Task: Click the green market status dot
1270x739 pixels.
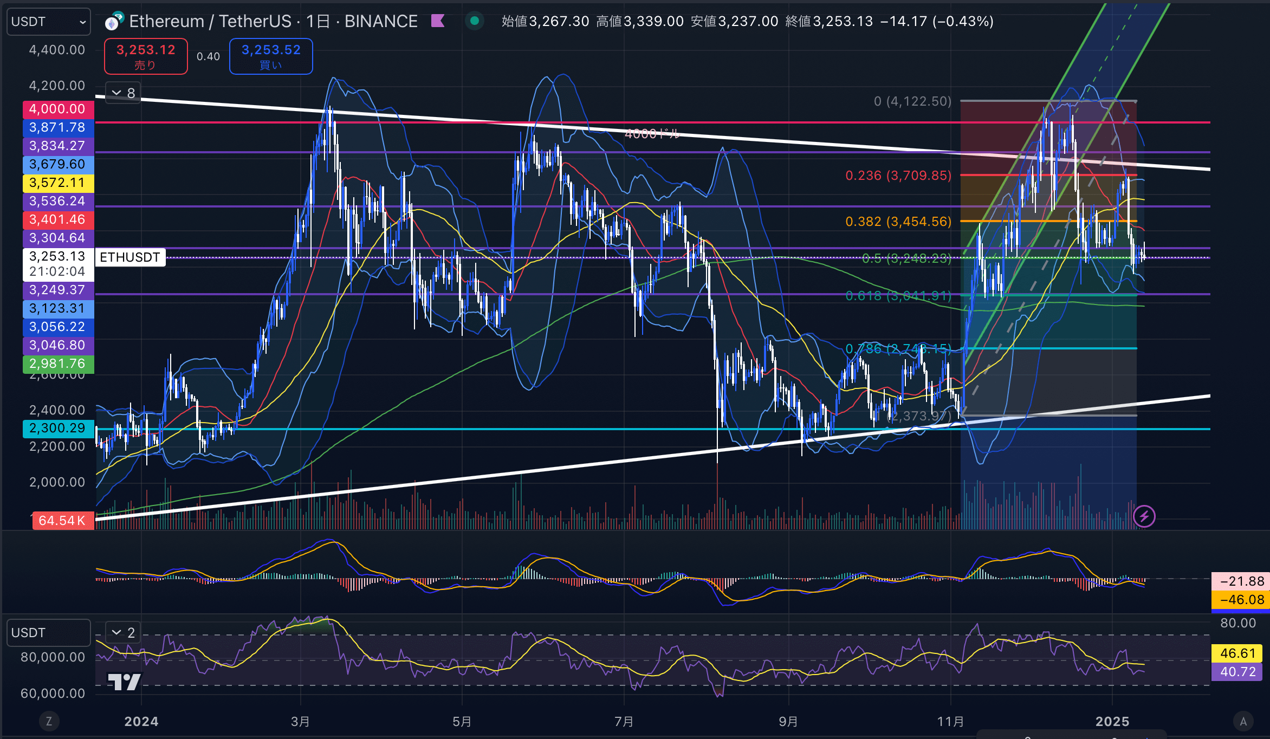Action: tap(475, 21)
